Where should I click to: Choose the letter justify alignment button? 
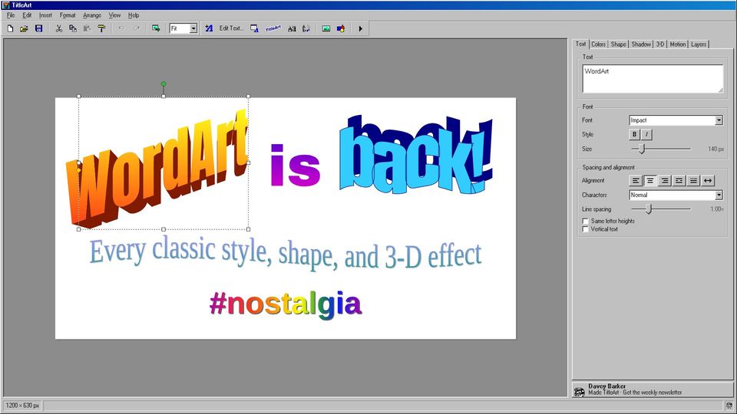(693, 181)
